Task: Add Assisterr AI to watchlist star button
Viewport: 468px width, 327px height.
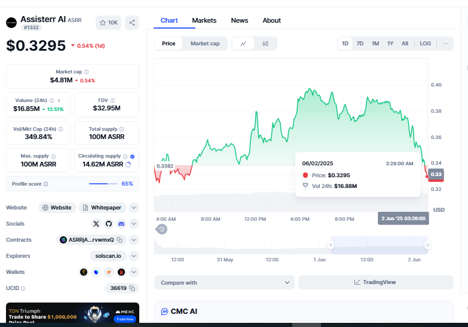Action: coord(108,23)
